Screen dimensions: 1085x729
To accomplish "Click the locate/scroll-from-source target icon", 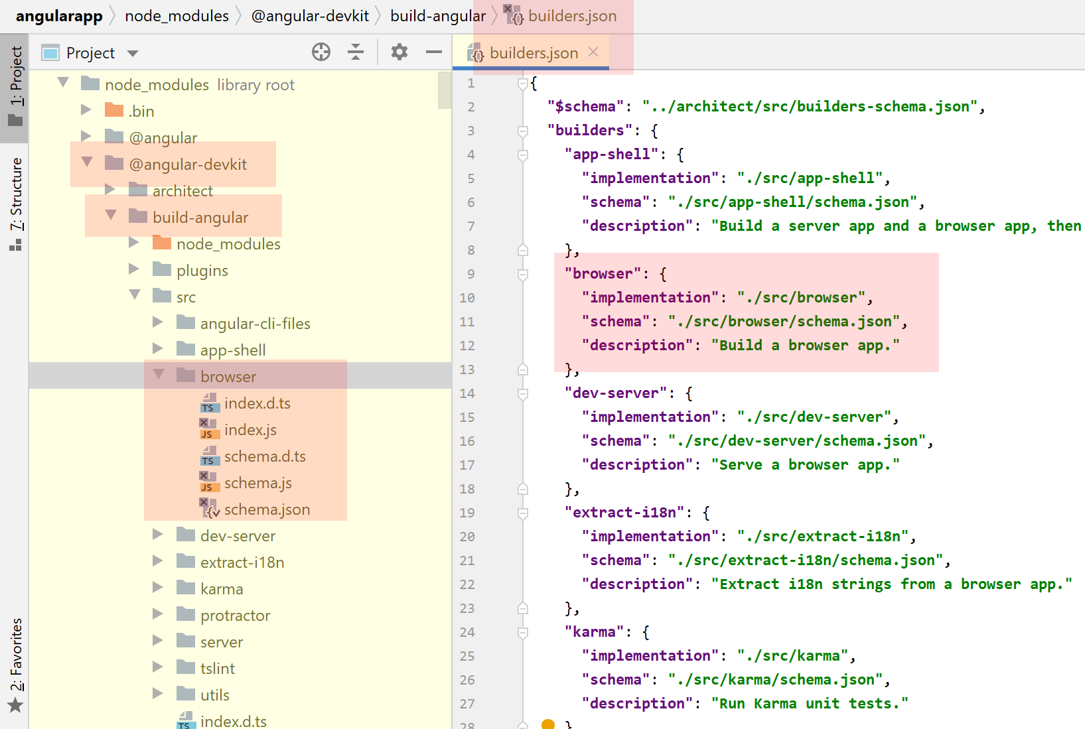I will [321, 52].
